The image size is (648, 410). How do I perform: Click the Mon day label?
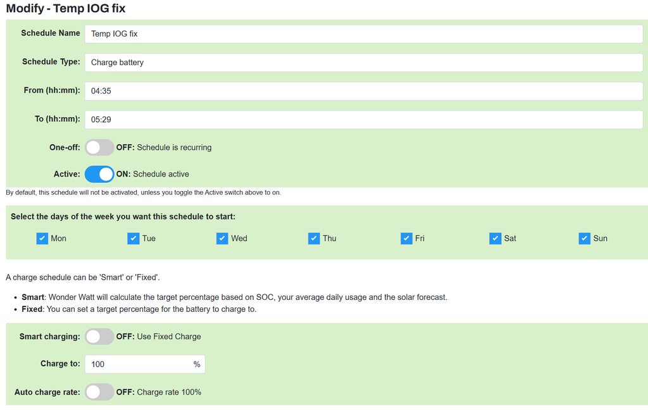tap(58, 239)
